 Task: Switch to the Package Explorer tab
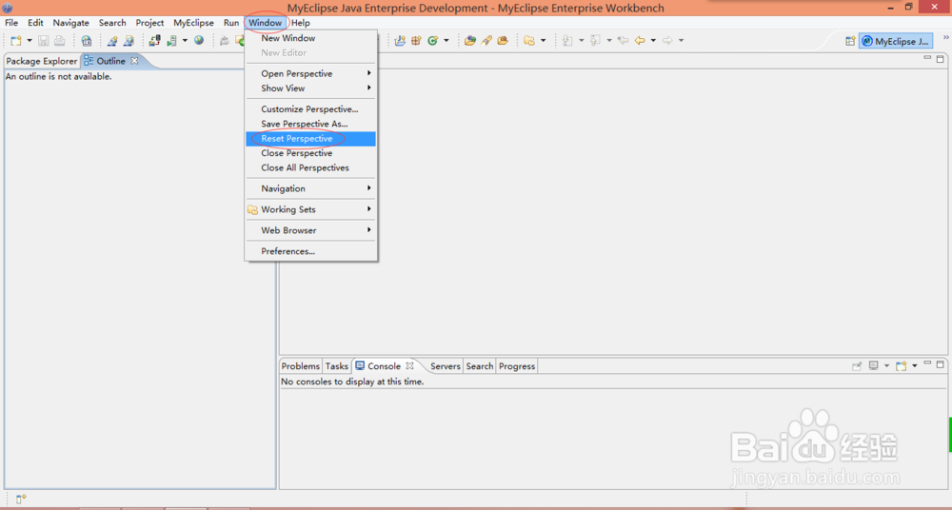pyautogui.click(x=41, y=61)
